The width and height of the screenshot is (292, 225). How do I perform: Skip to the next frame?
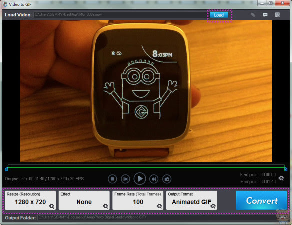[154, 179]
